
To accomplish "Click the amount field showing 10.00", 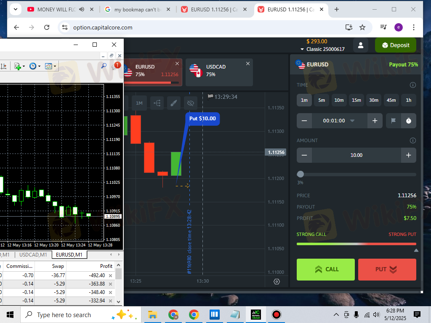I will 357,155.
